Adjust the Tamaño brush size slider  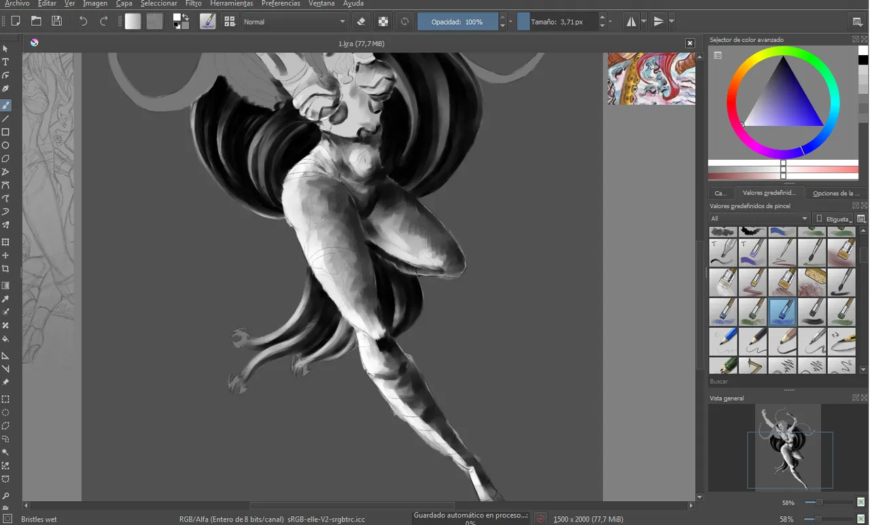(557, 22)
